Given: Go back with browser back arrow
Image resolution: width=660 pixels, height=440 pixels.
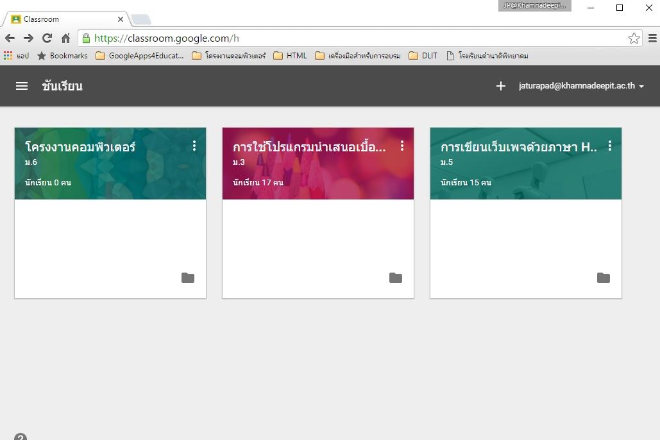Looking at the screenshot, I should pyautogui.click(x=10, y=38).
